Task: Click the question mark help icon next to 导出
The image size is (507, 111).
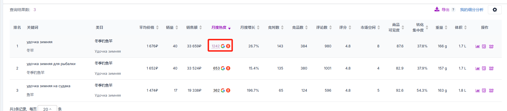Action: point(453,10)
